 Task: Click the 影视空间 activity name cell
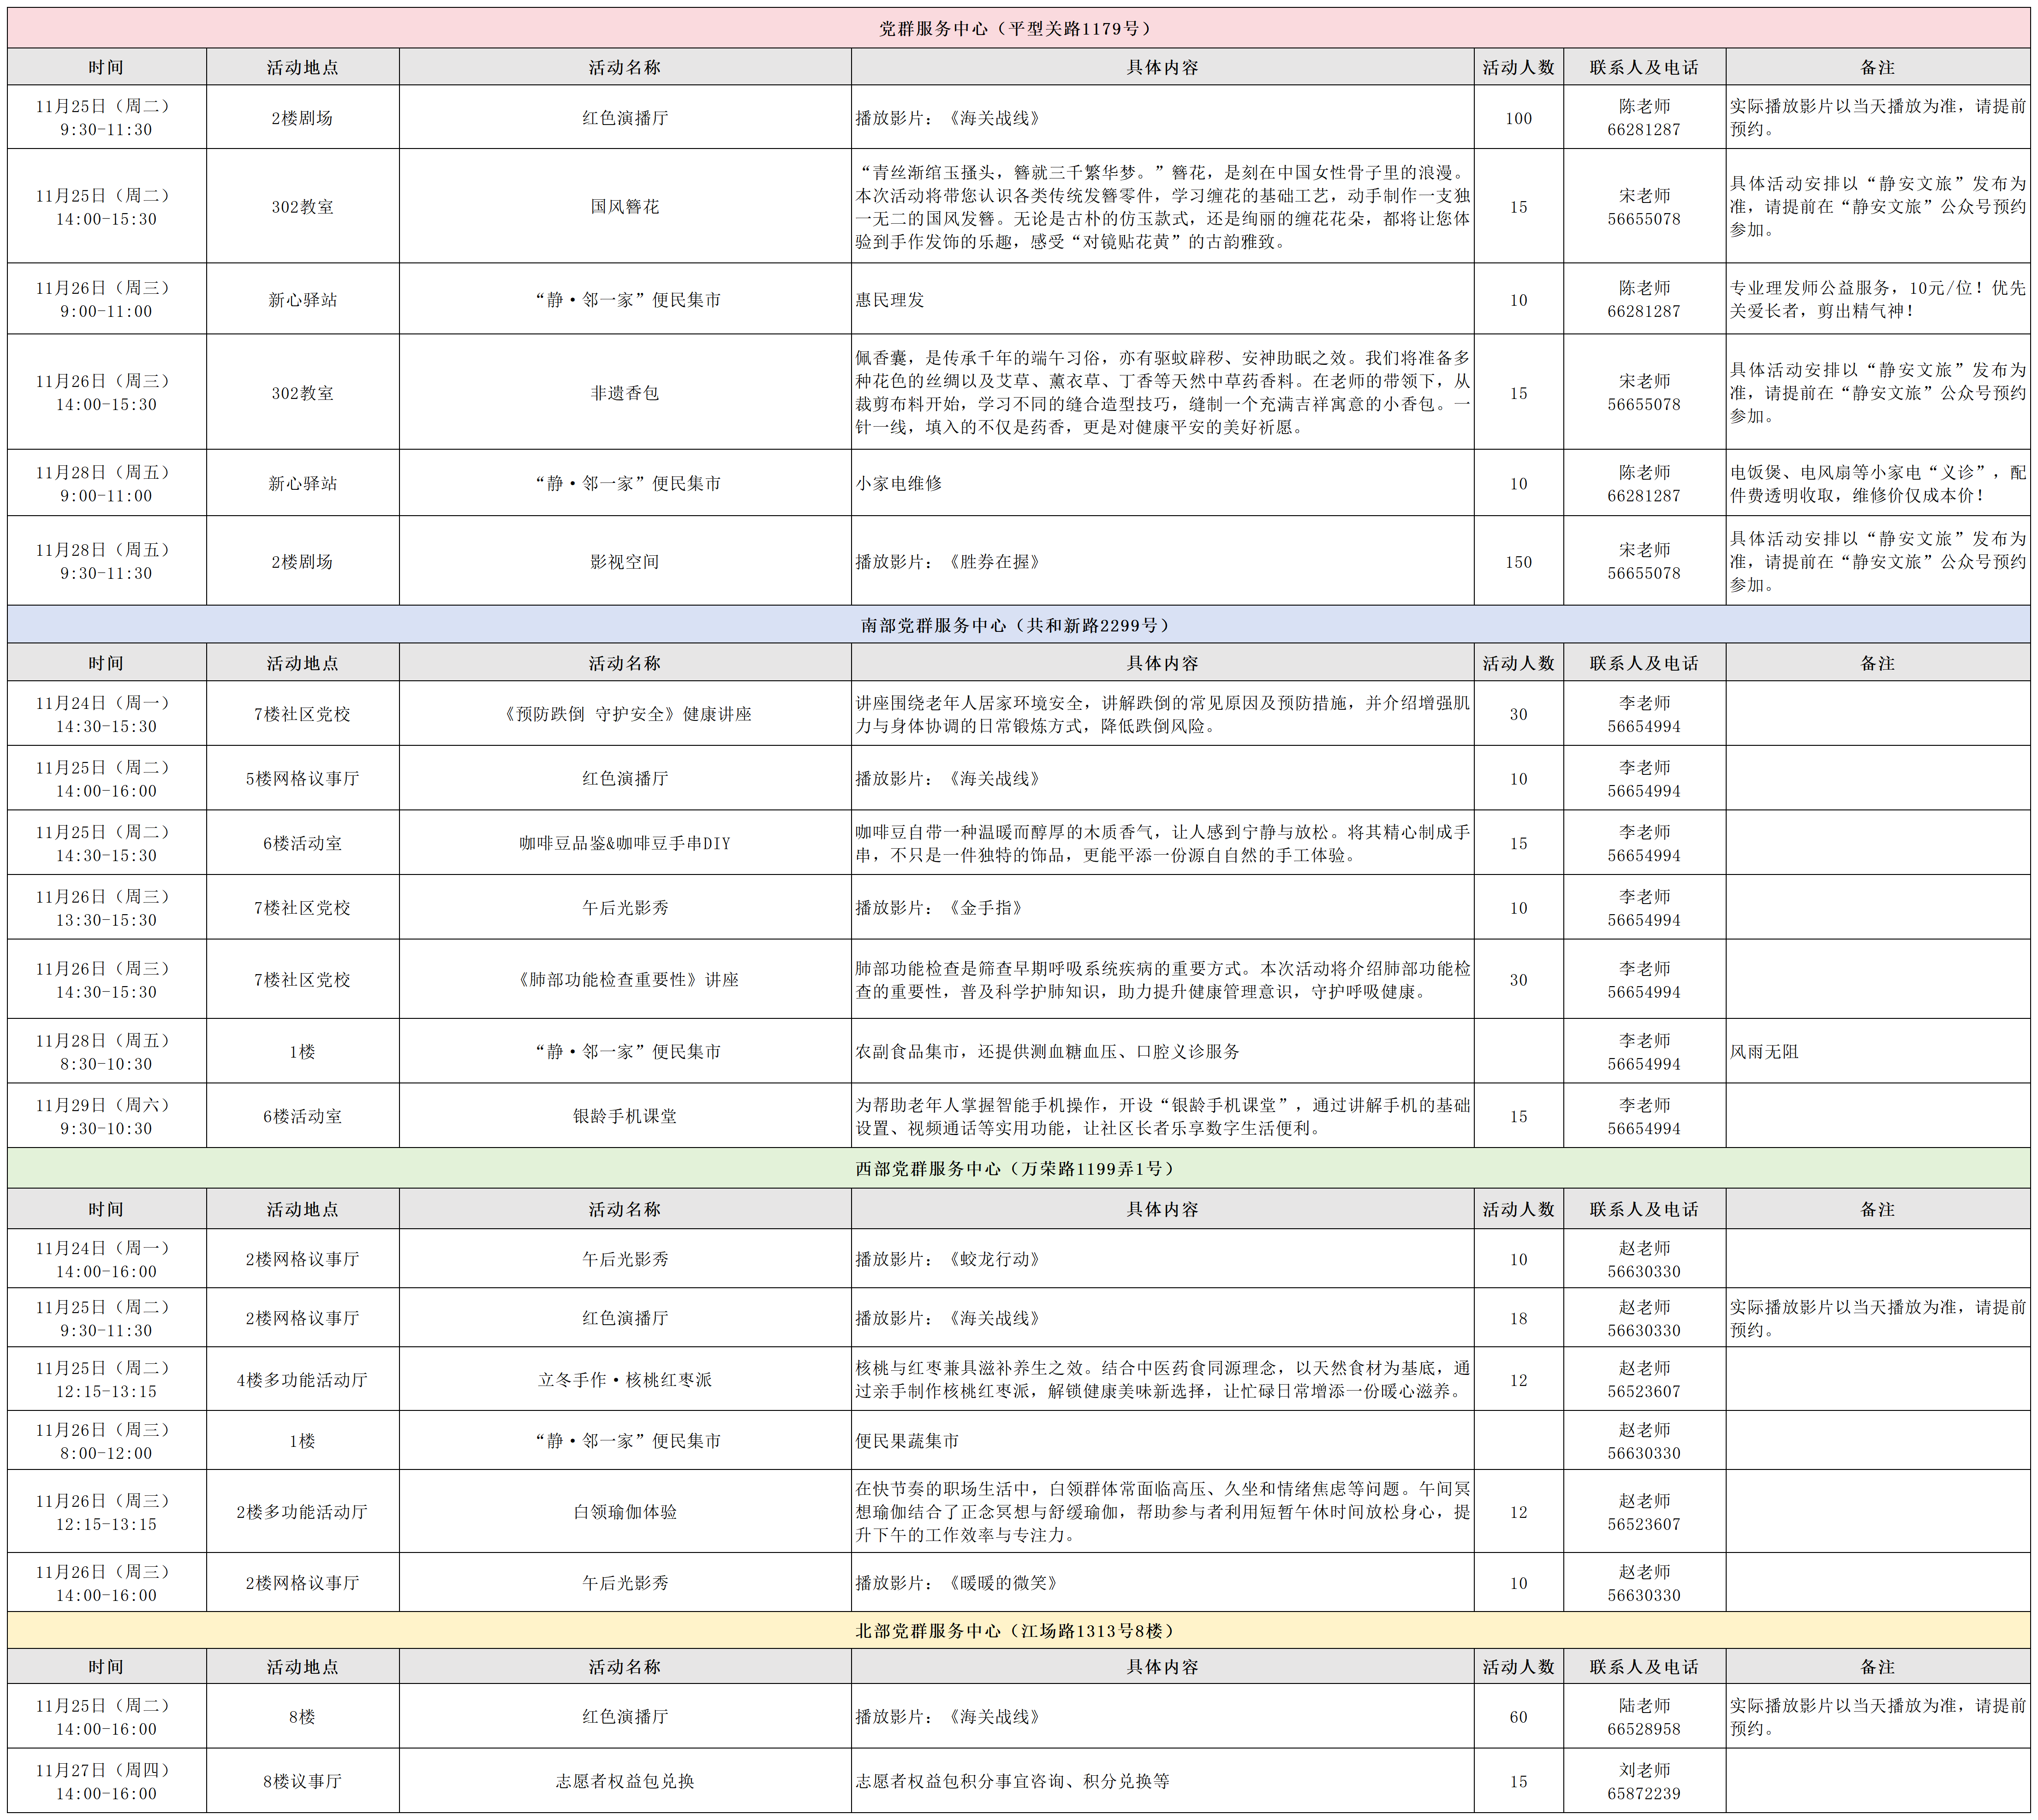pyautogui.click(x=625, y=562)
